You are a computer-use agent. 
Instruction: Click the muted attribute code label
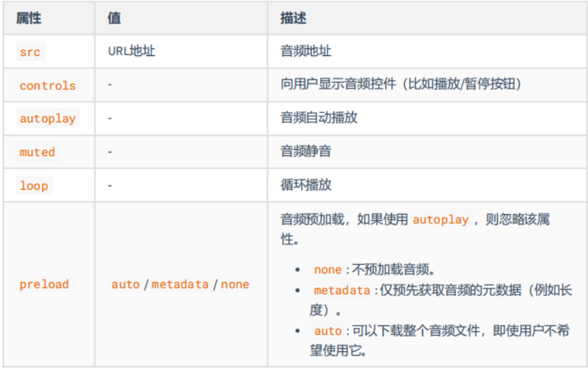click(37, 152)
